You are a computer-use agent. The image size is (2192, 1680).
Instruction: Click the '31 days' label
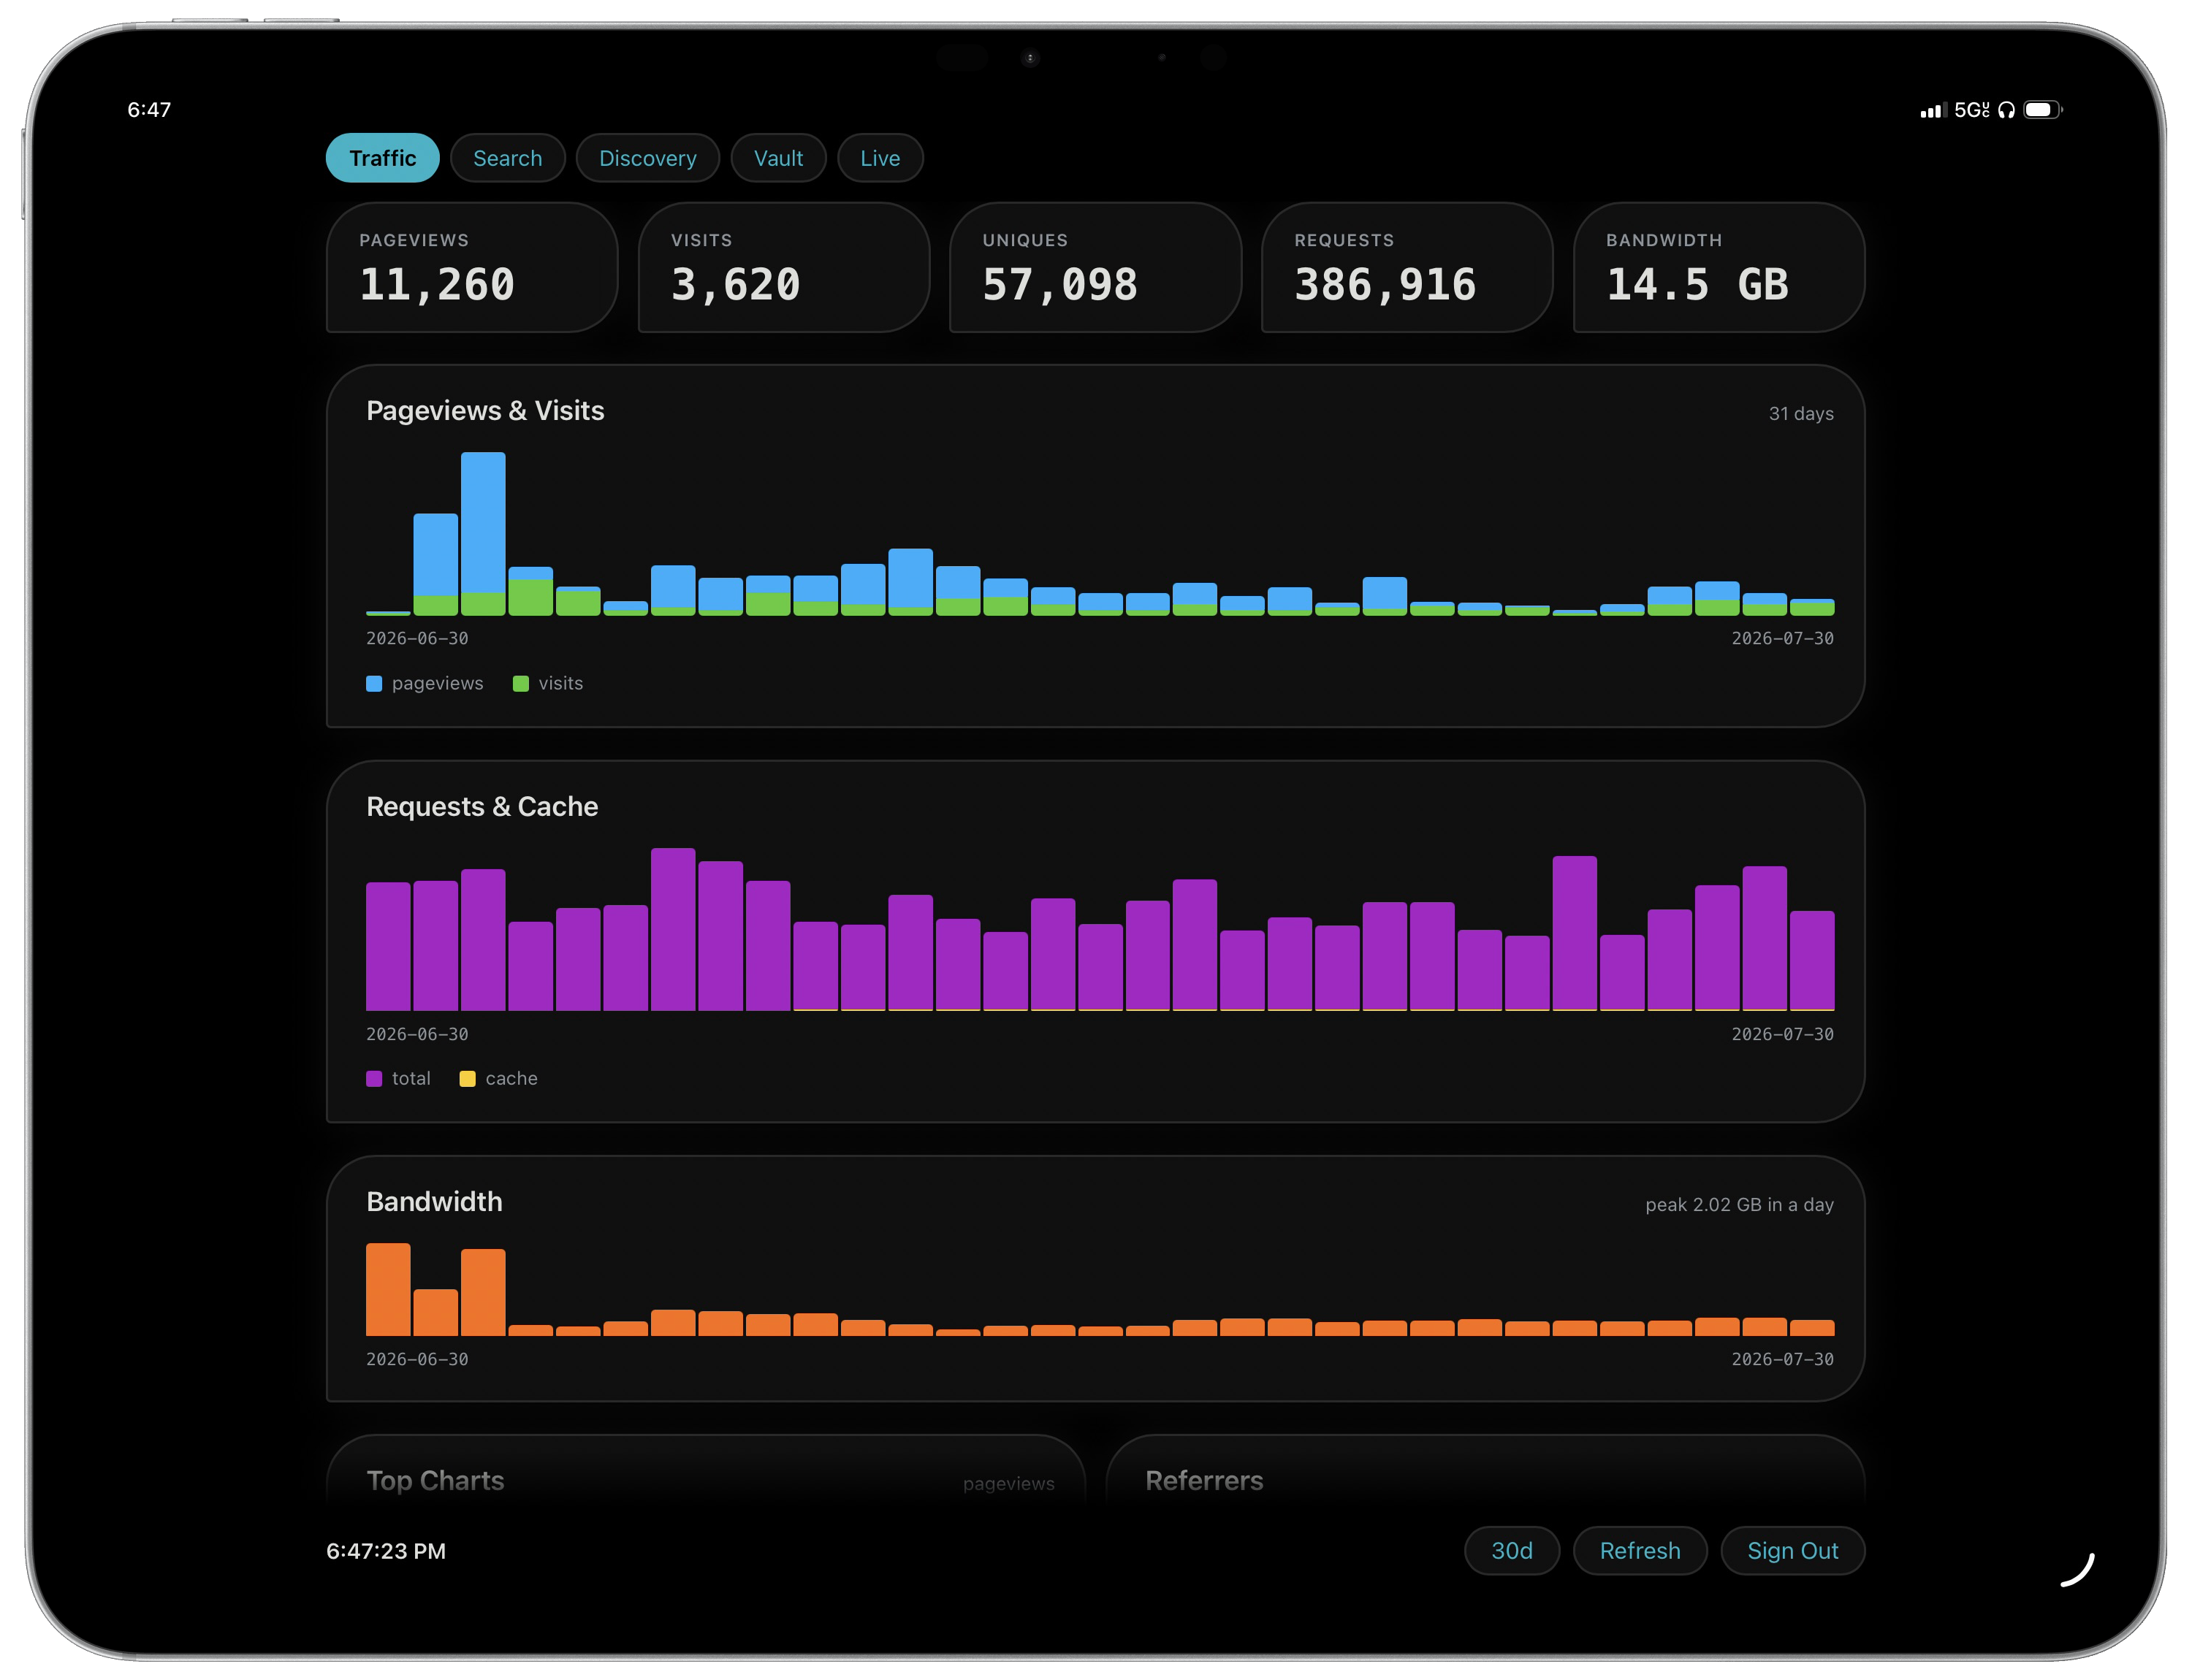pyautogui.click(x=1800, y=413)
